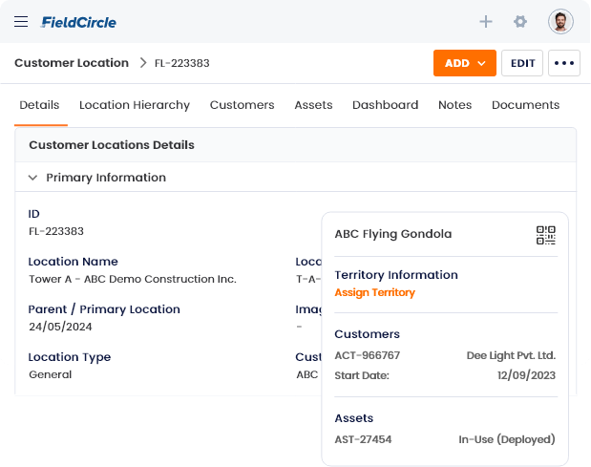The width and height of the screenshot is (591, 467).
Task: Open the three-dots more options menu
Action: 564,63
